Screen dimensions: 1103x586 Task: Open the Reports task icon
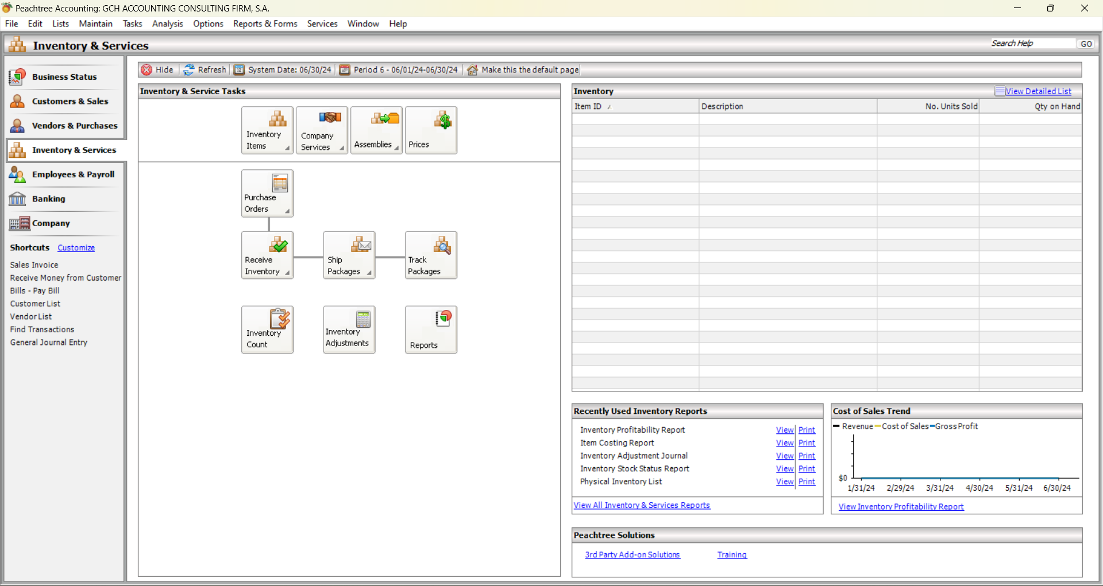pos(431,329)
